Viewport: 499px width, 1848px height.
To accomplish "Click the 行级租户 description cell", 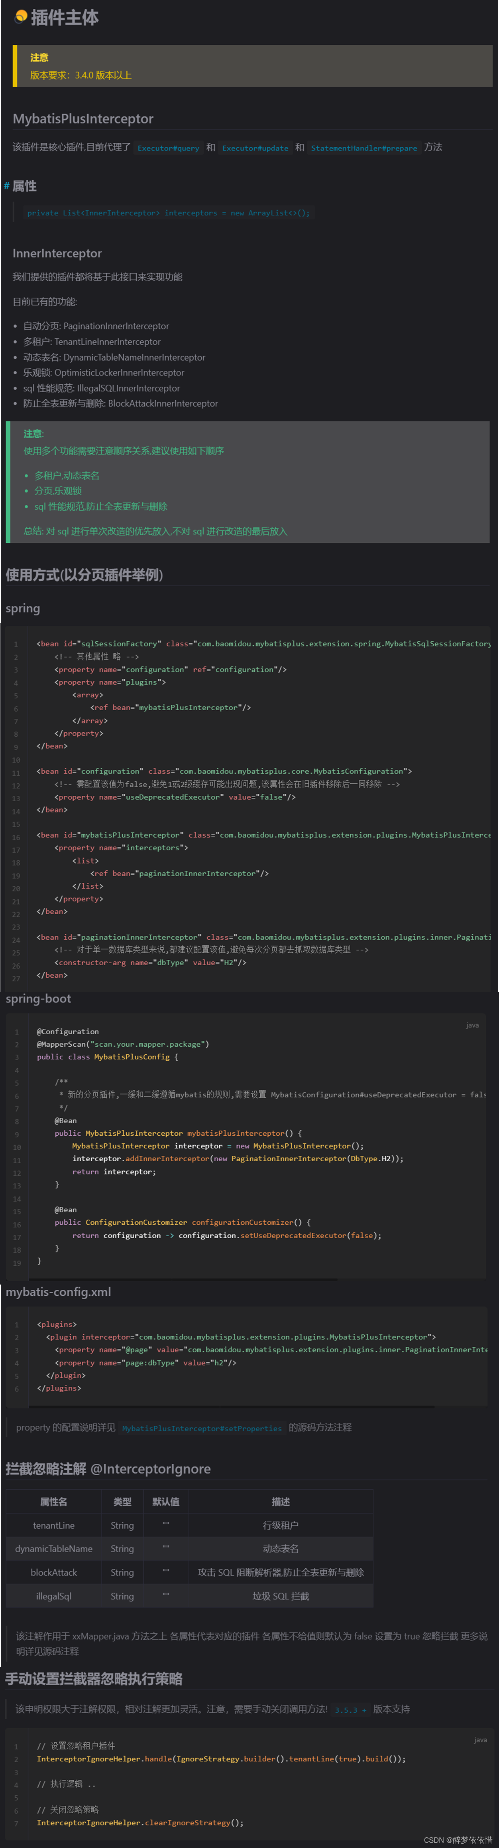I will 280,1525.
